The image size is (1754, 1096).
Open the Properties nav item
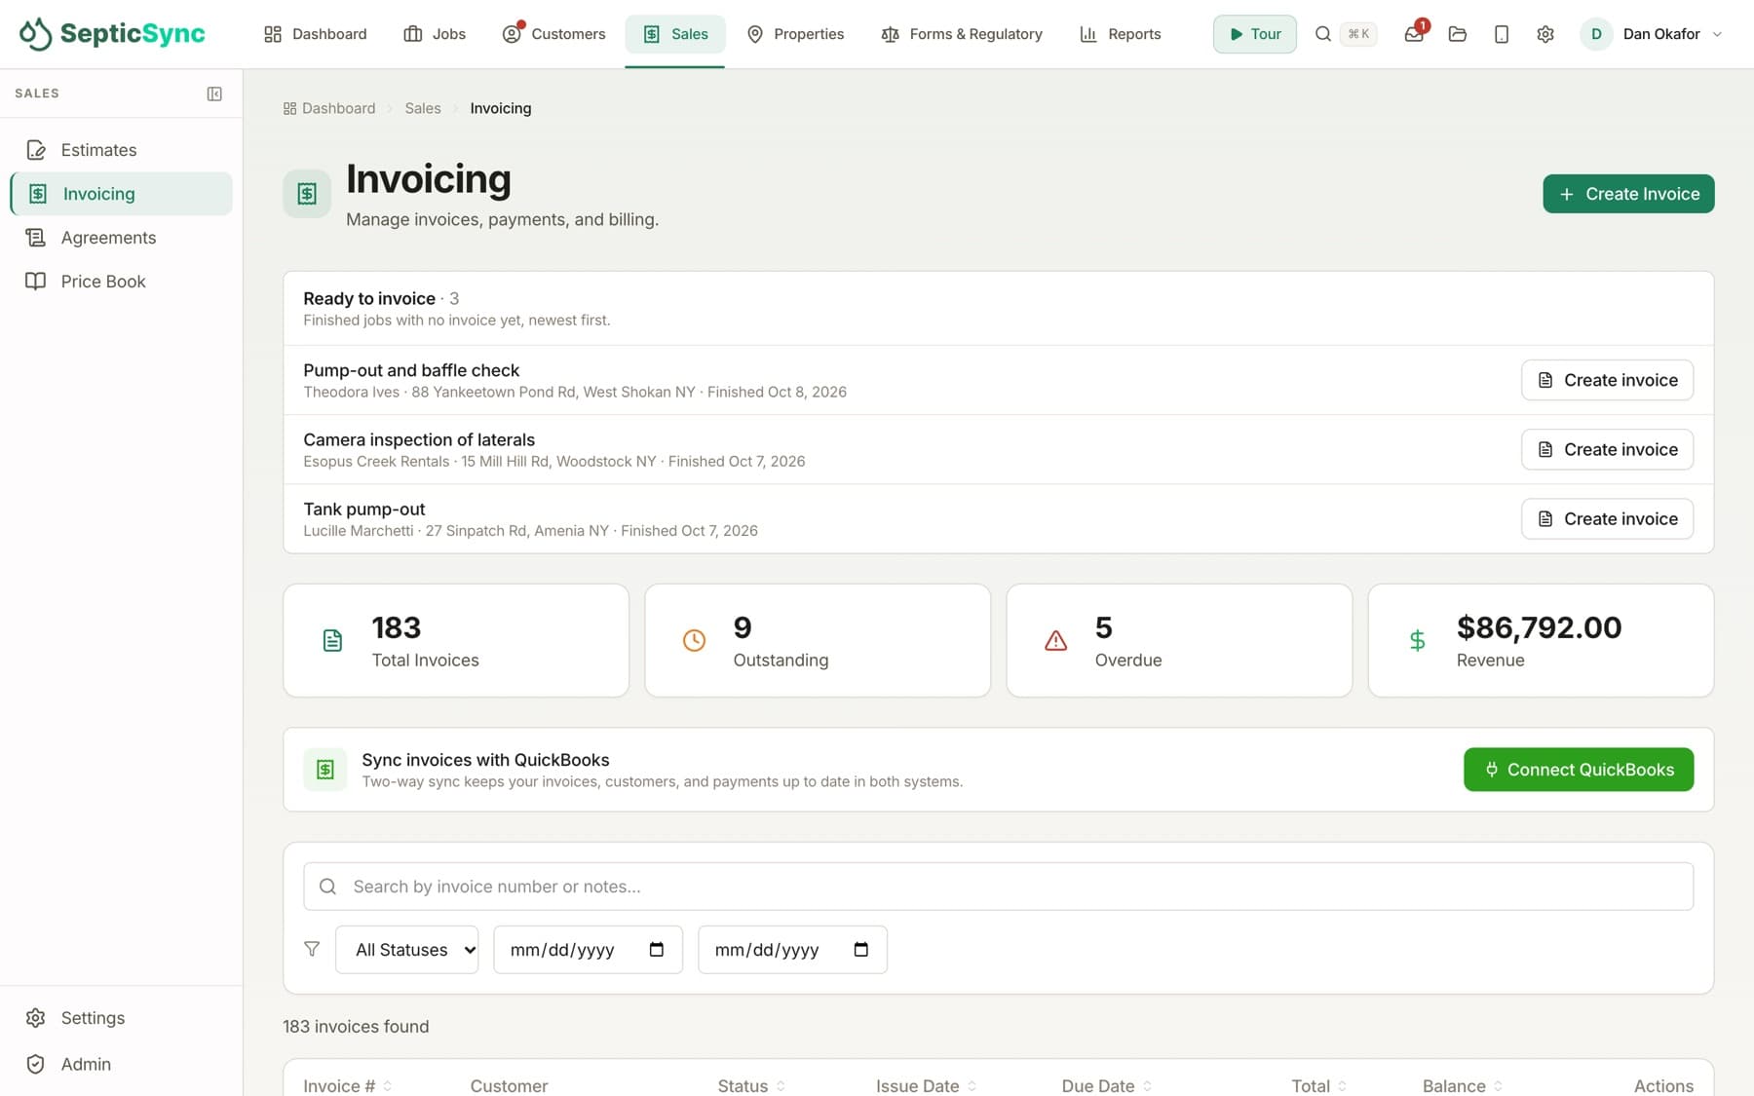[796, 34]
